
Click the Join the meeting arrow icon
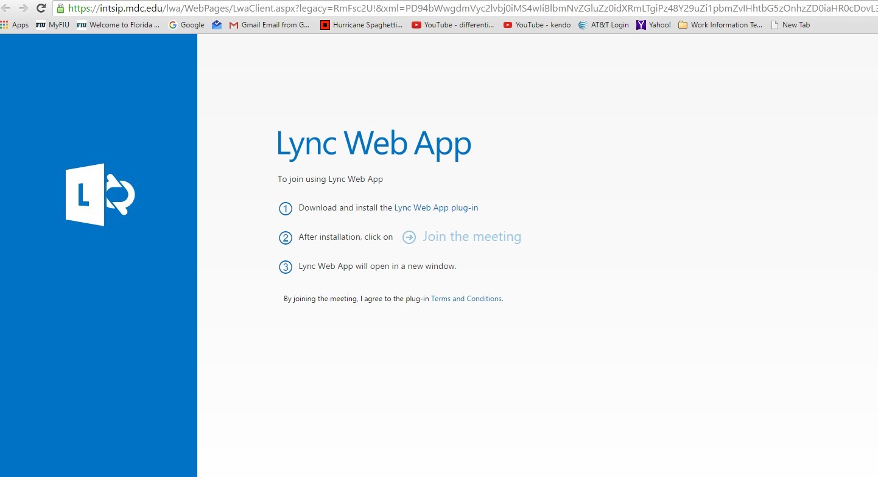[x=409, y=237]
